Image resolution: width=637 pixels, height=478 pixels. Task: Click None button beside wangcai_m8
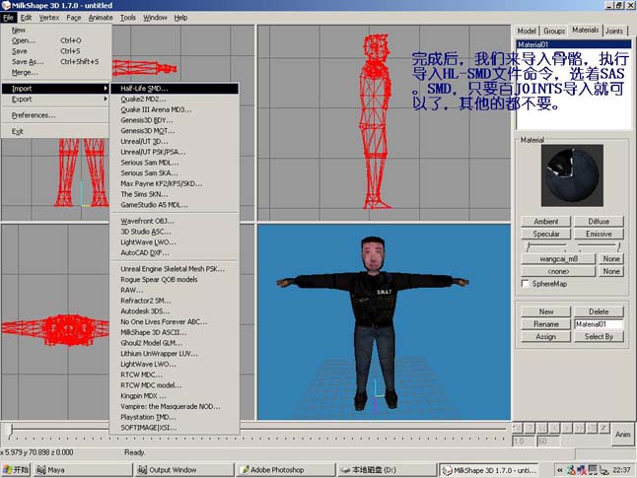[611, 258]
